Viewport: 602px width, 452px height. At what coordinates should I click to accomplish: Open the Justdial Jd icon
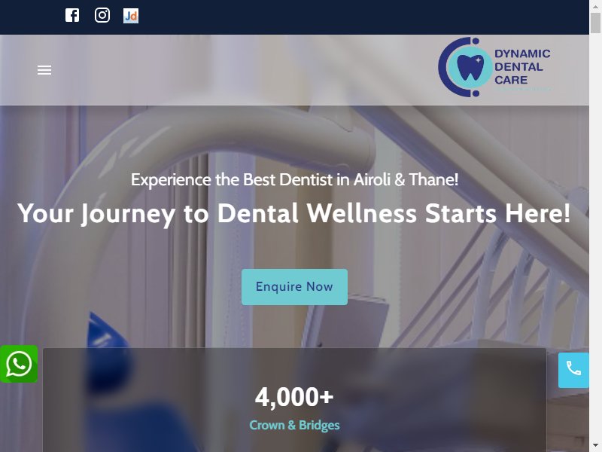click(x=131, y=16)
